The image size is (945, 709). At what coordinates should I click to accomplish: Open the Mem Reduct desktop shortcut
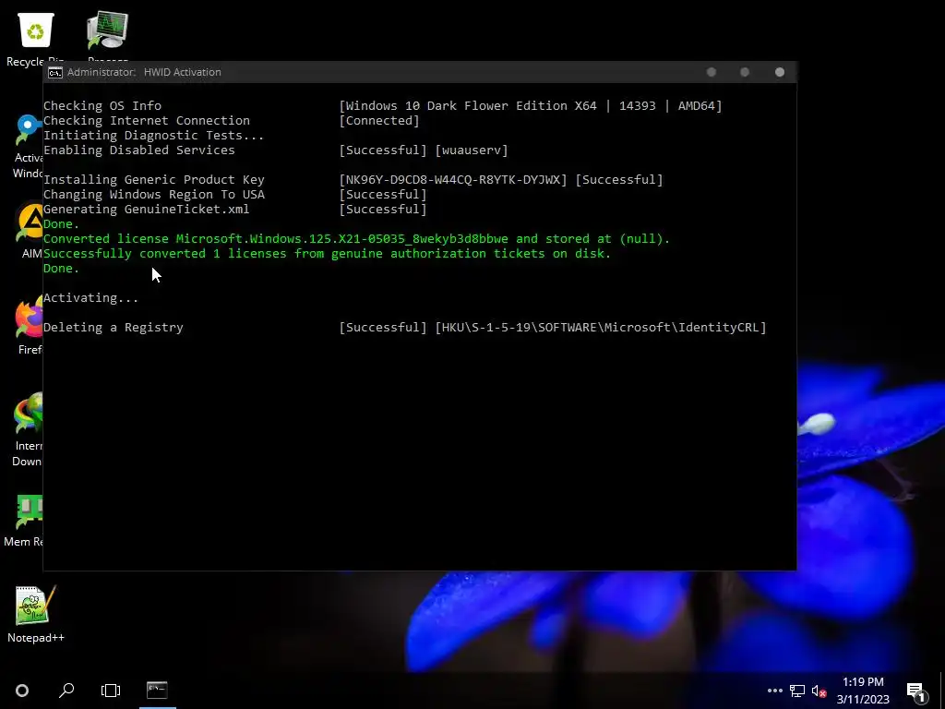tap(24, 521)
